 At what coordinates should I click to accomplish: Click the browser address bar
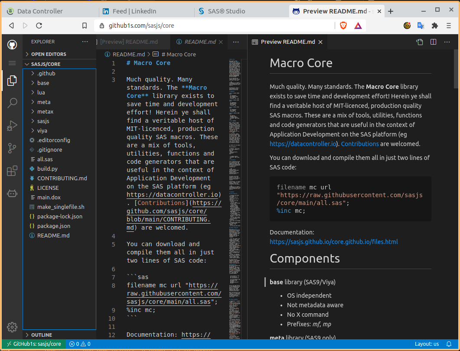click(214, 26)
